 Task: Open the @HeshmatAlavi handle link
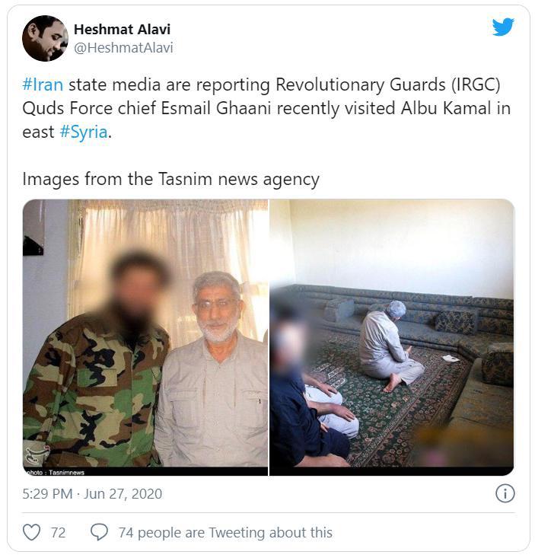tap(123, 48)
